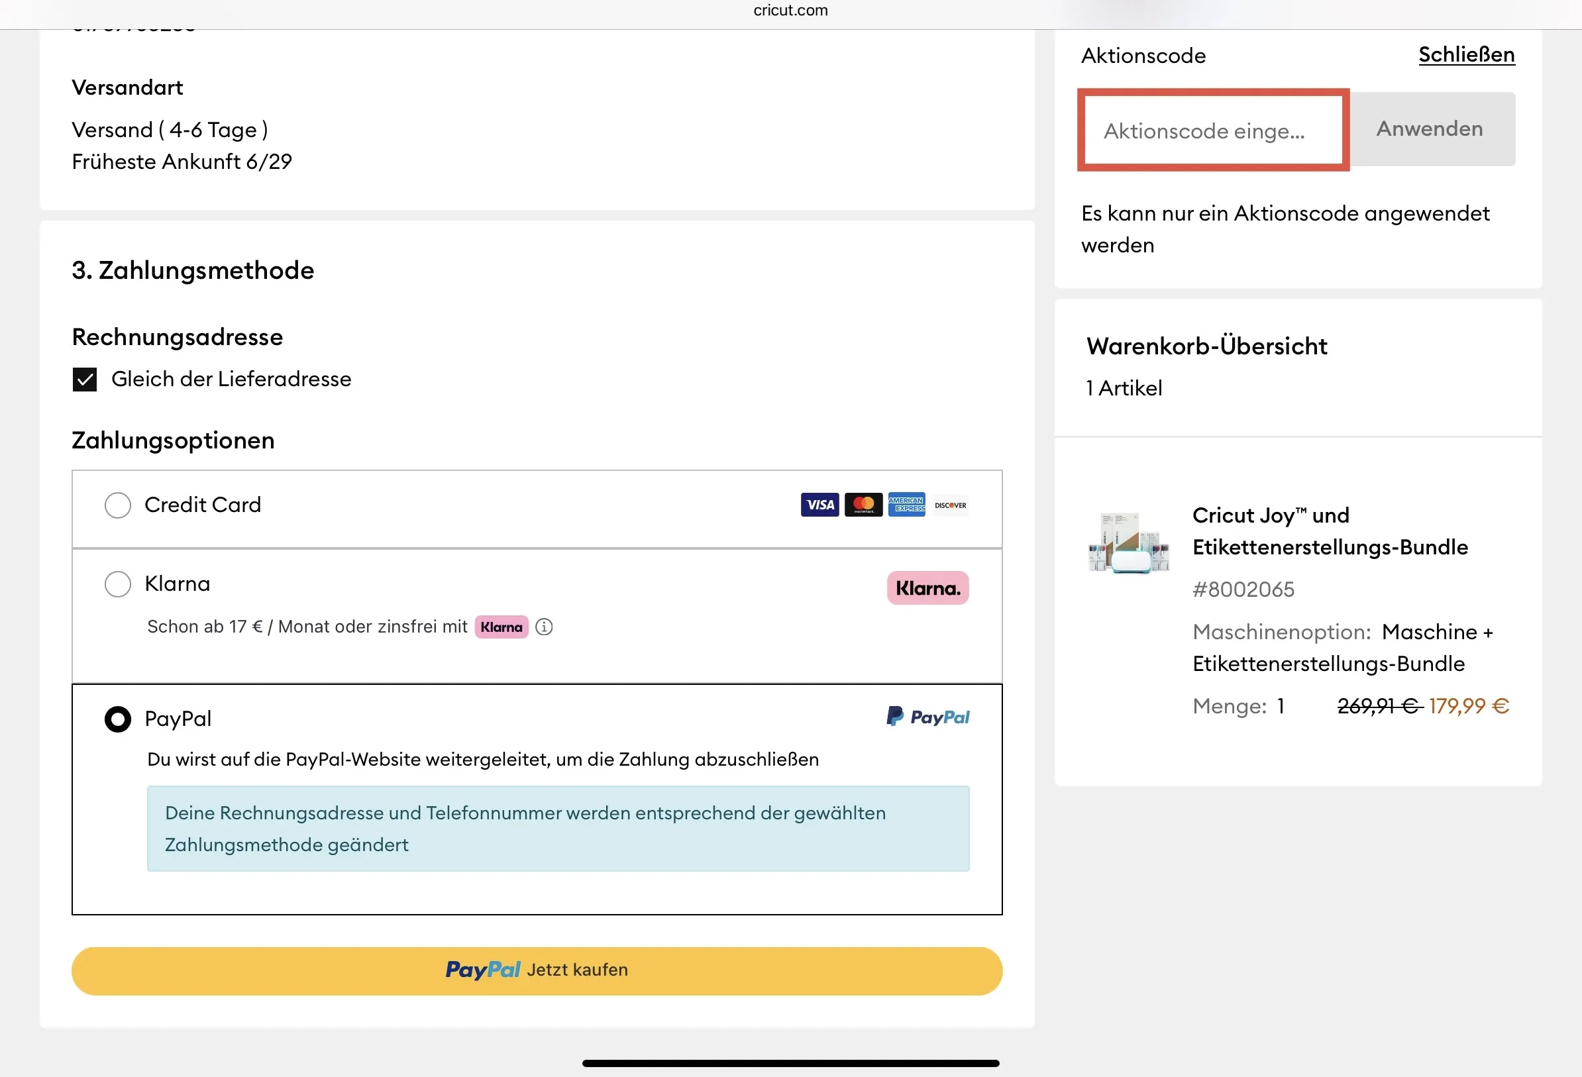Open the Klarna info icon
Image resolution: width=1582 pixels, height=1077 pixels.
544,627
